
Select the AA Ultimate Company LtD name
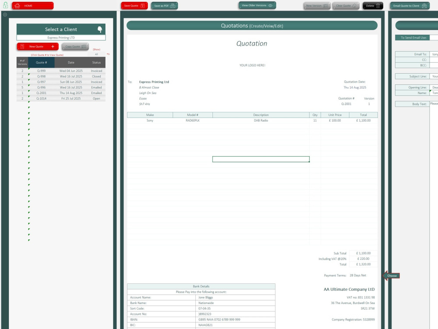tap(349, 289)
